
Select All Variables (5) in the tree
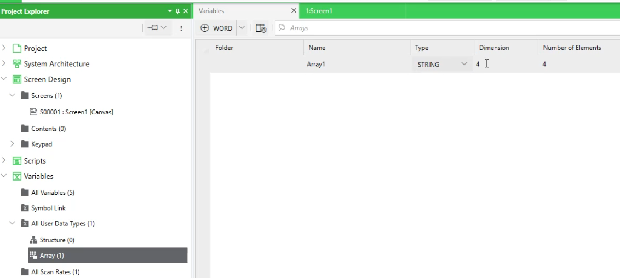coord(53,193)
